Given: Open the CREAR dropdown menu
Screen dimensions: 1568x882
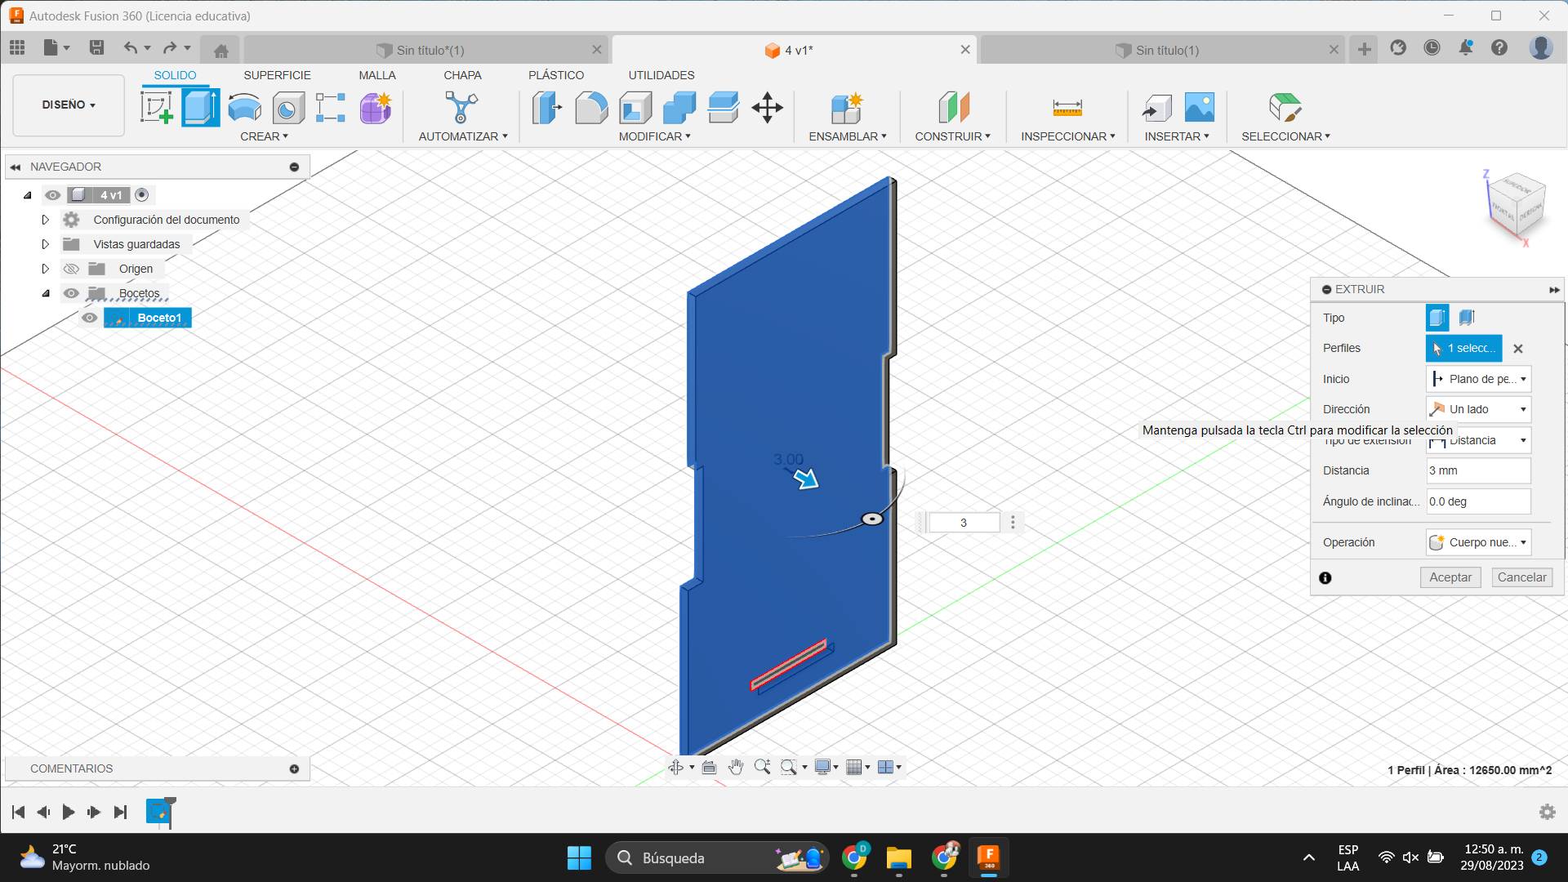Looking at the screenshot, I should click(x=264, y=136).
